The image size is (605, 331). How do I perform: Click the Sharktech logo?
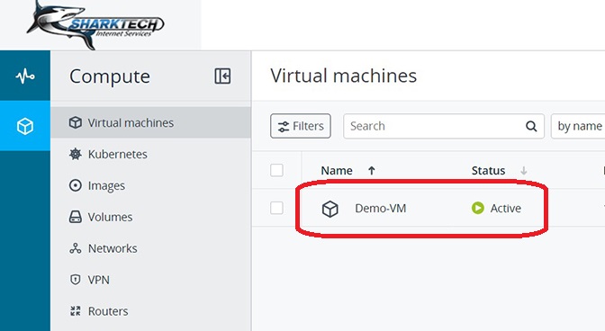(95, 25)
